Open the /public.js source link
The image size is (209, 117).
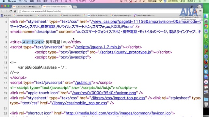(x=83, y=83)
